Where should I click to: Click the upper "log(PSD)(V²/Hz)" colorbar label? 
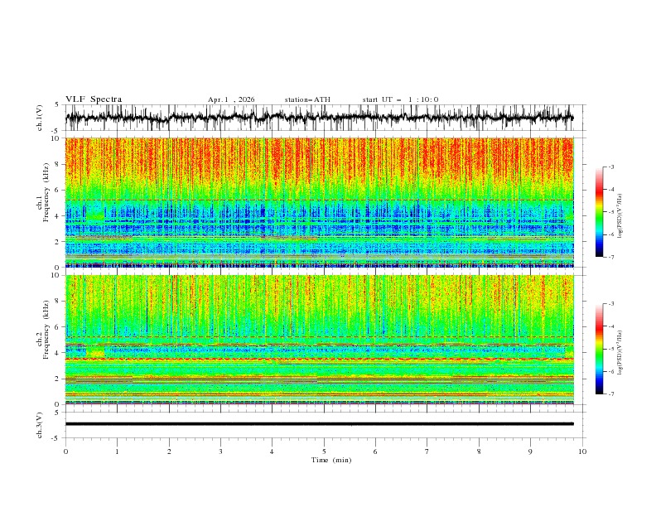click(620, 216)
